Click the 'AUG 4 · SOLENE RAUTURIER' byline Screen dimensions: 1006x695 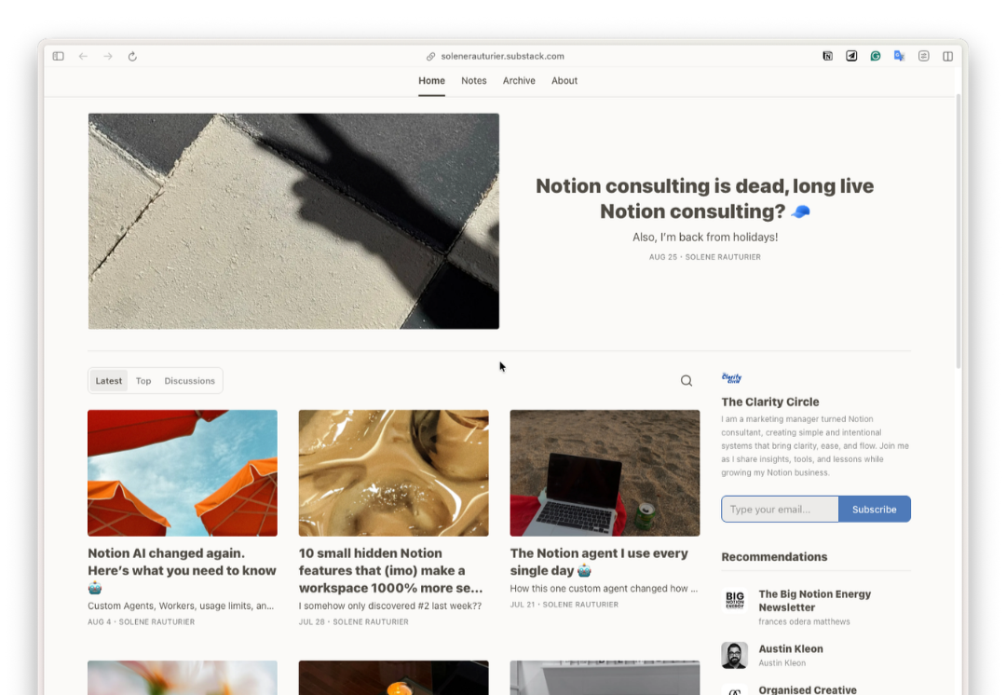pyautogui.click(x=142, y=621)
